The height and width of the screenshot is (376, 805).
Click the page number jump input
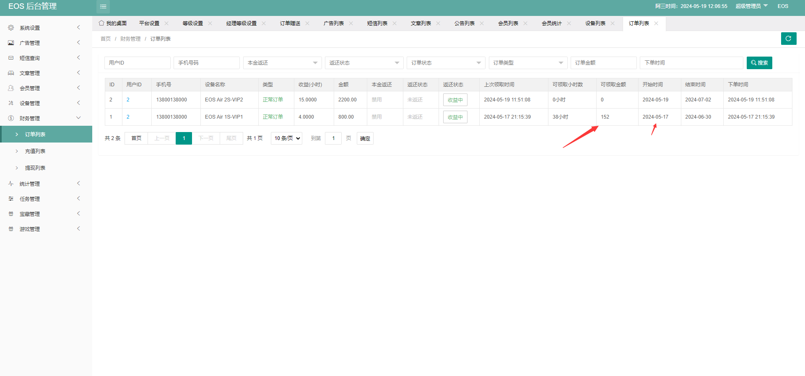point(333,138)
